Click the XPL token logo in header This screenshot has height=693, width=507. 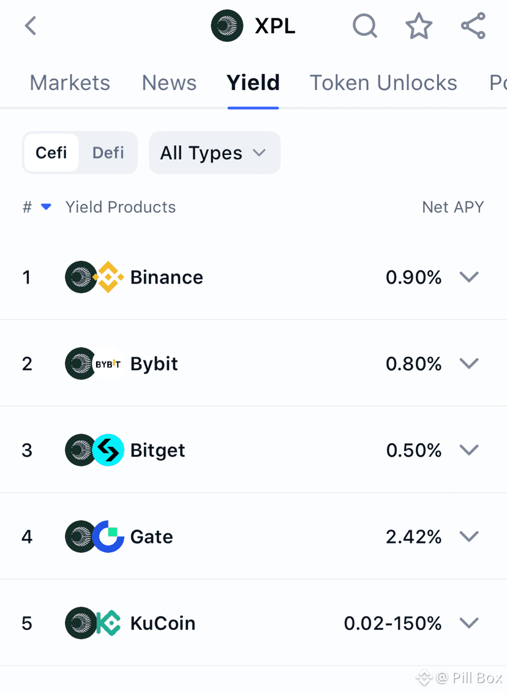click(227, 26)
